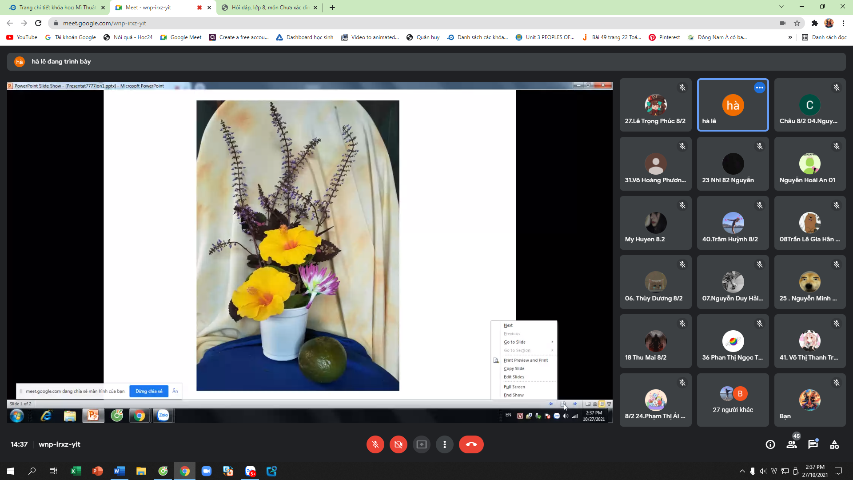The image size is (853, 480).
Task: Click the options dots on hà lê tile
Action: coord(760,88)
